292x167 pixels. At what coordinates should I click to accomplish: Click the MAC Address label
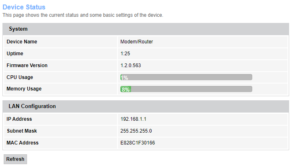[23, 143]
